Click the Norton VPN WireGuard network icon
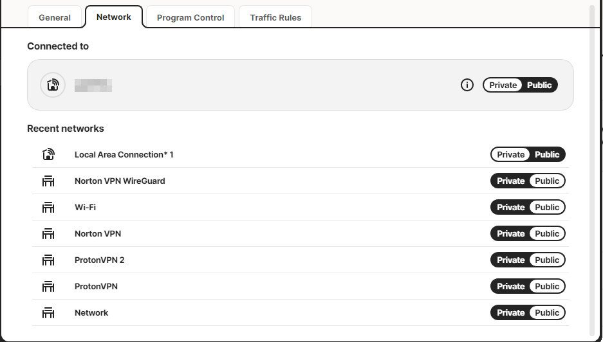Viewport: 603px width, 342px height. (x=48, y=181)
